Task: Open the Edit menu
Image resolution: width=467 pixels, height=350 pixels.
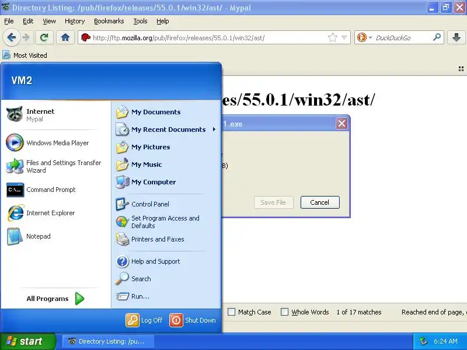Action: point(28,21)
